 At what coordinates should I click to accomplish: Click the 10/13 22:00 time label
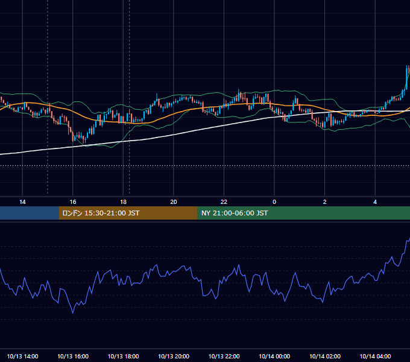[224, 356]
